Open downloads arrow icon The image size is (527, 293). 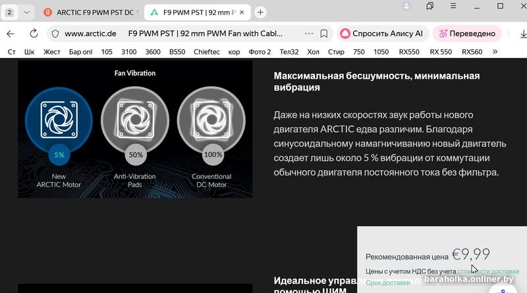522,34
